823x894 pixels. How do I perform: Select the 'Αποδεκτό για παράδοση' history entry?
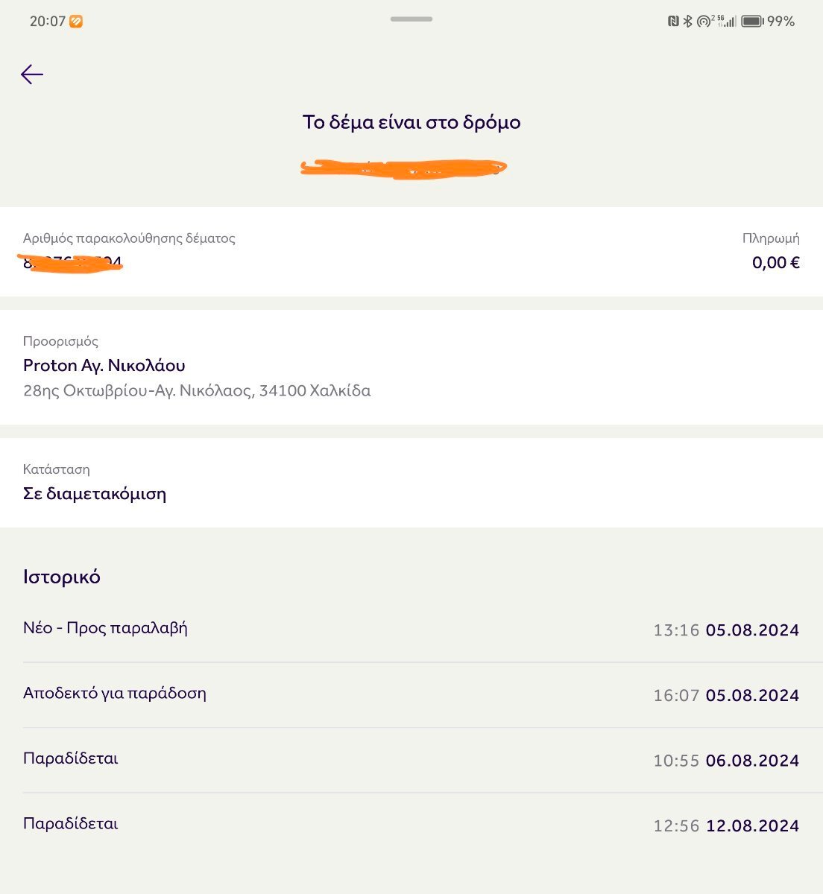point(115,694)
